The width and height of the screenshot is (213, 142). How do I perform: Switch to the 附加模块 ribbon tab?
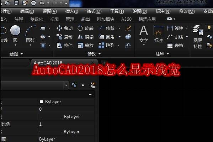point(106,19)
